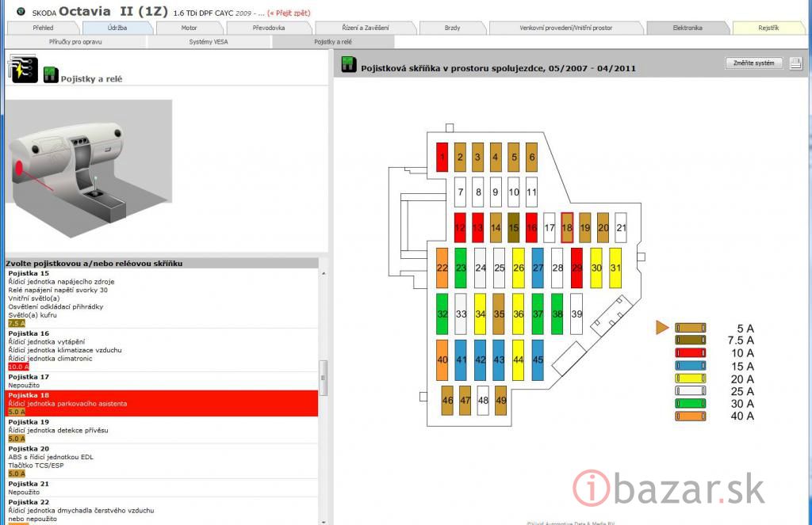Select green fuse 32 in the diagram
Screen dimensions: 812x525
click(442, 314)
